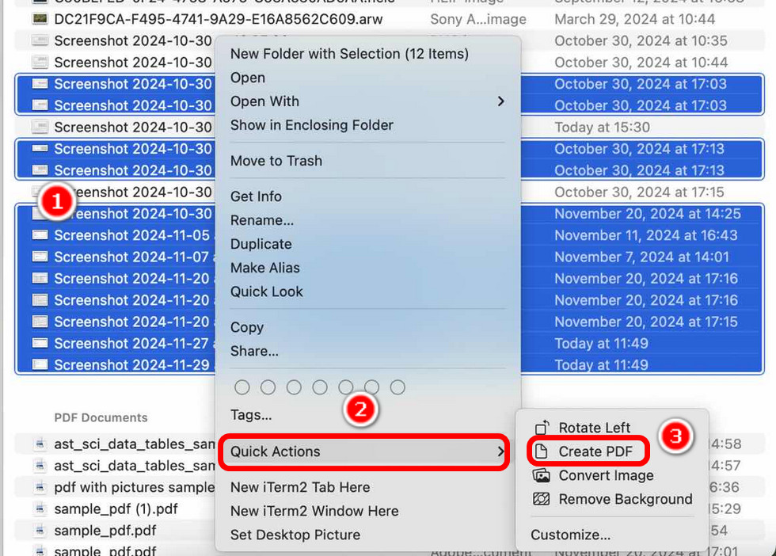Expand the Quick Actions submenu
This screenshot has height=556, width=776.
coord(276,451)
